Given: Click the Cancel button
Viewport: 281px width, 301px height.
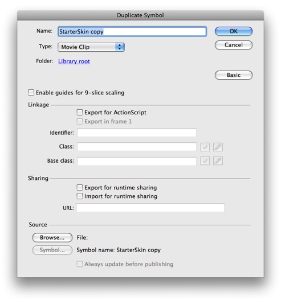Looking at the screenshot, I should pyautogui.click(x=234, y=45).
